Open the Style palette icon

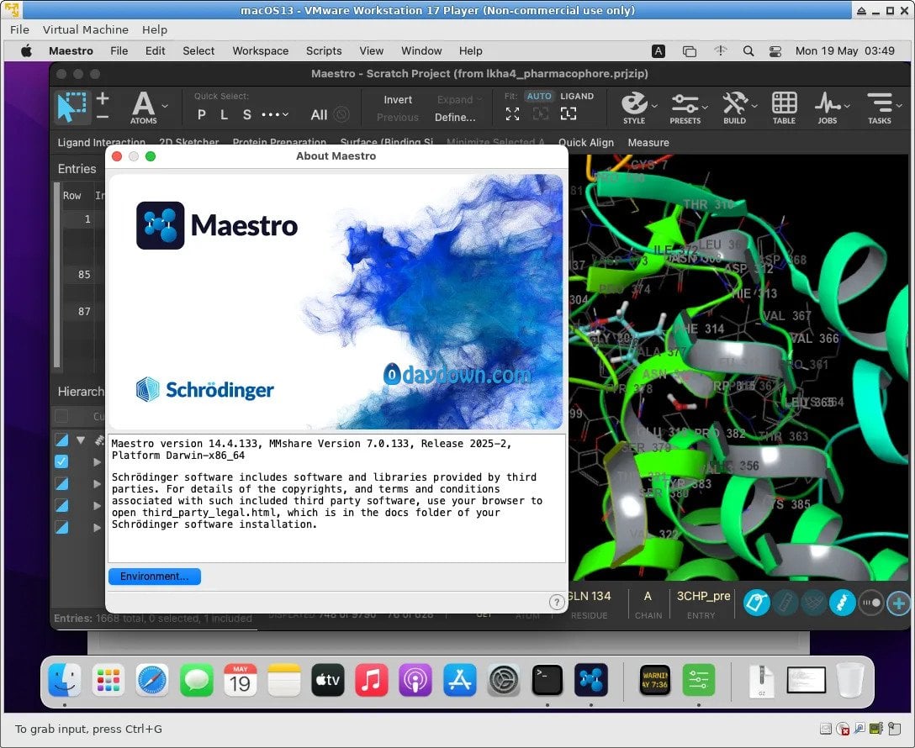(633, 104)
